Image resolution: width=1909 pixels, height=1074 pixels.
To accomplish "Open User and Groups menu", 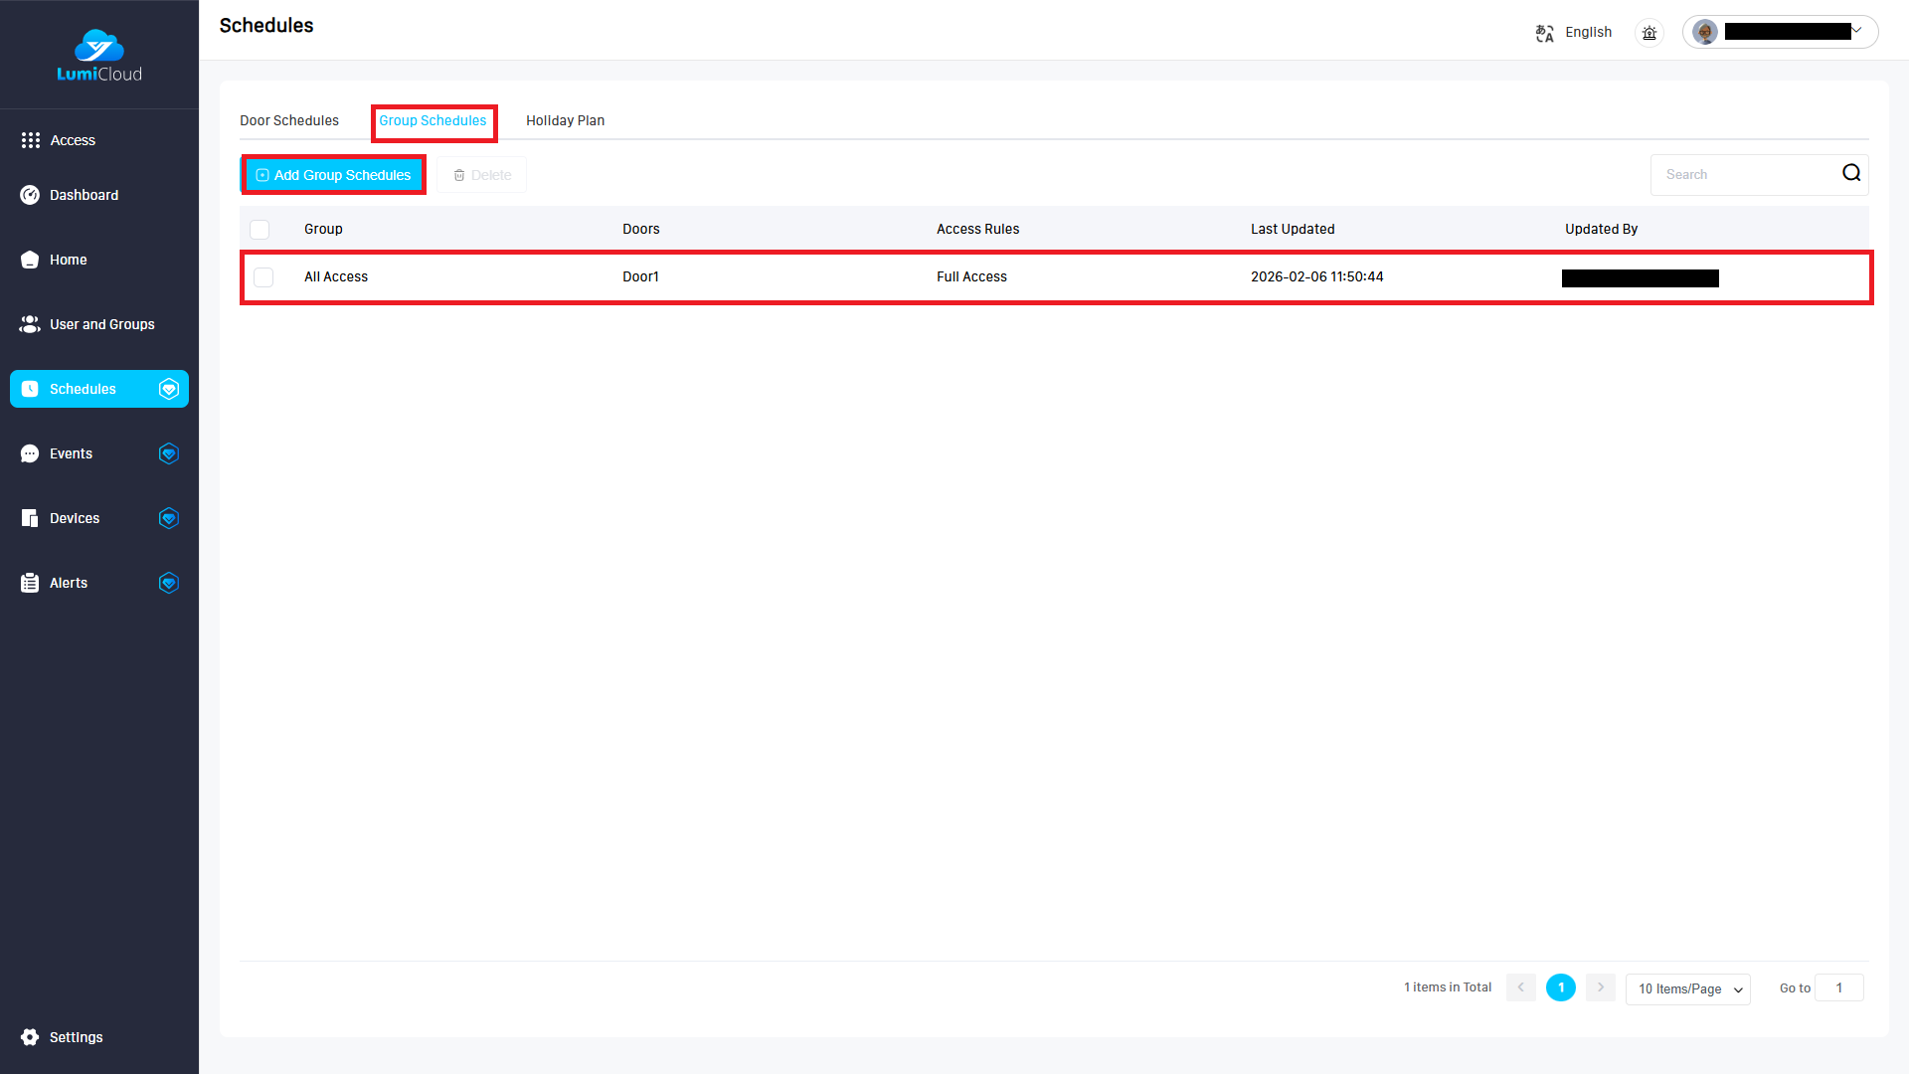I will tap(101, 324).
